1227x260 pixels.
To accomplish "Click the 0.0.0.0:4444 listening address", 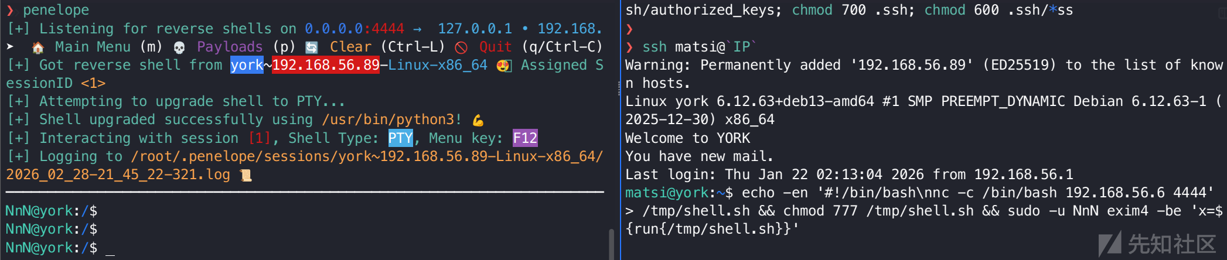I will pyautogui.click(x=355, y=29).
